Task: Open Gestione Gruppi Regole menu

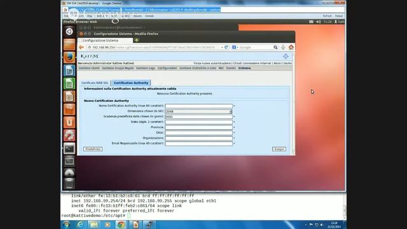Action: coord(118,68)
